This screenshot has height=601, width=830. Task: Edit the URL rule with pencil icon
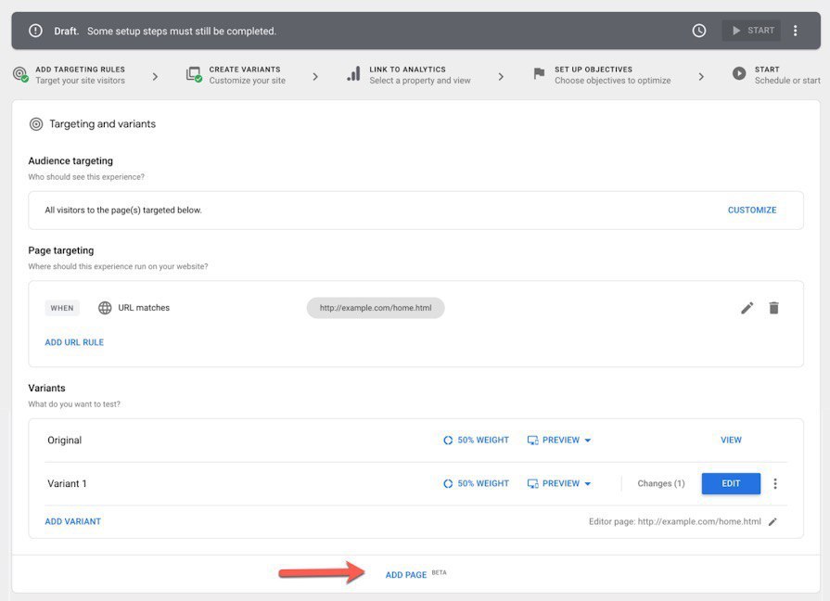pos(747,308)
